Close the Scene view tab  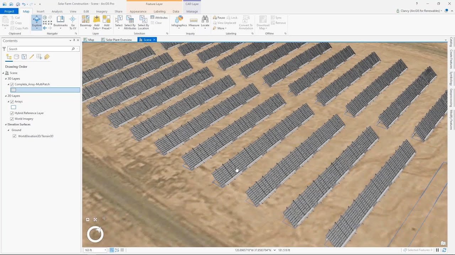point(154,40)
